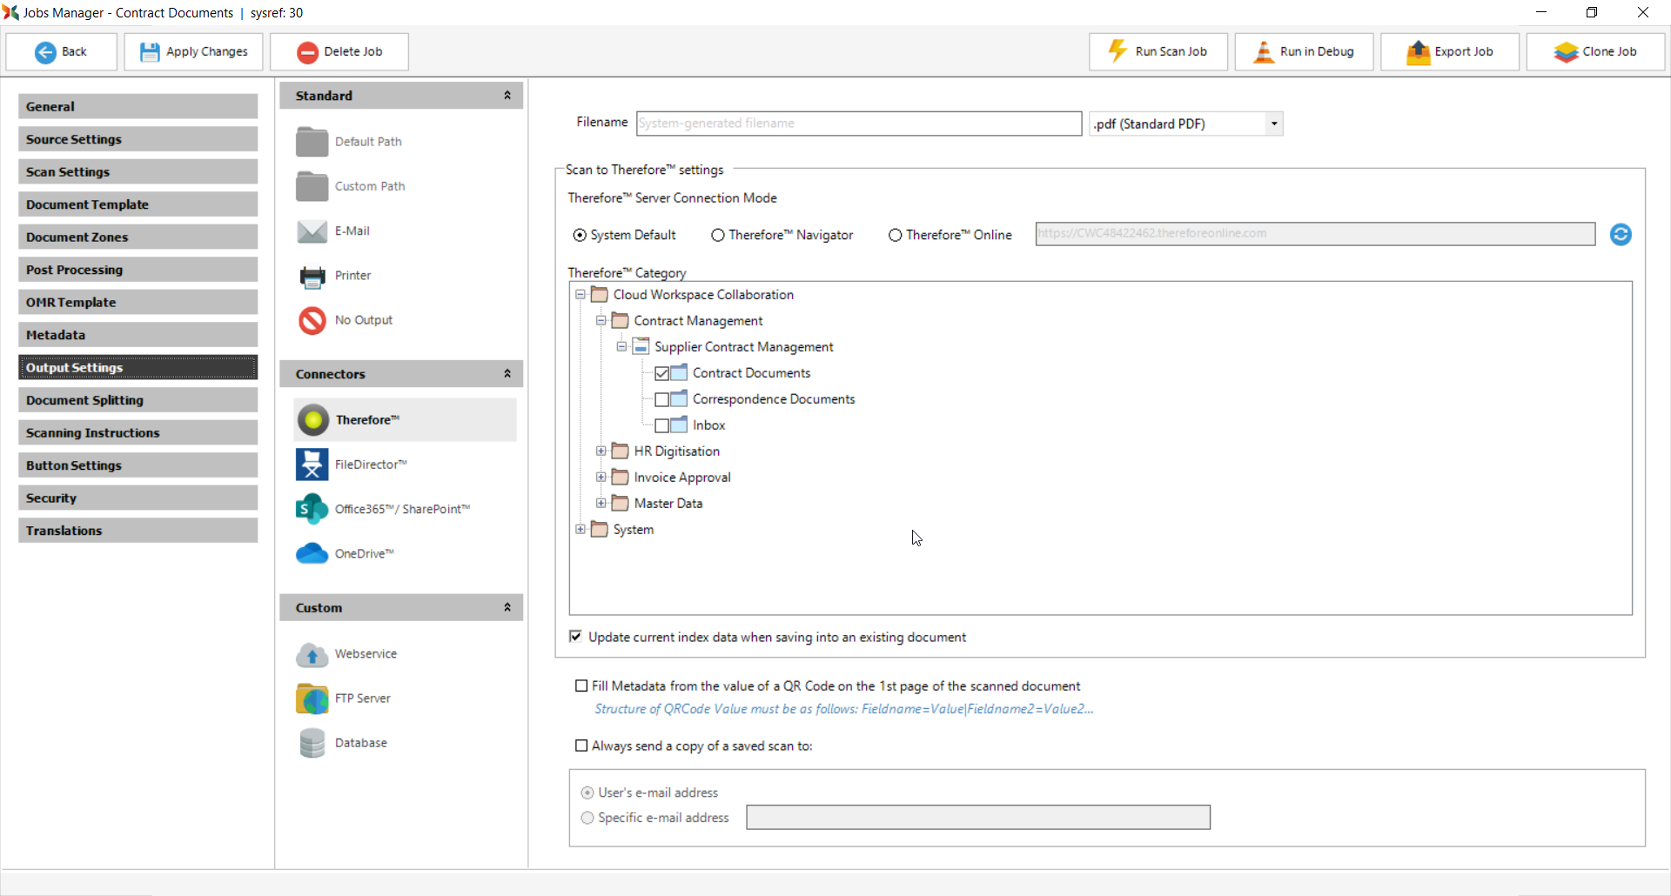Uncheck the Contract Documents category checkbox

(662, 373)
